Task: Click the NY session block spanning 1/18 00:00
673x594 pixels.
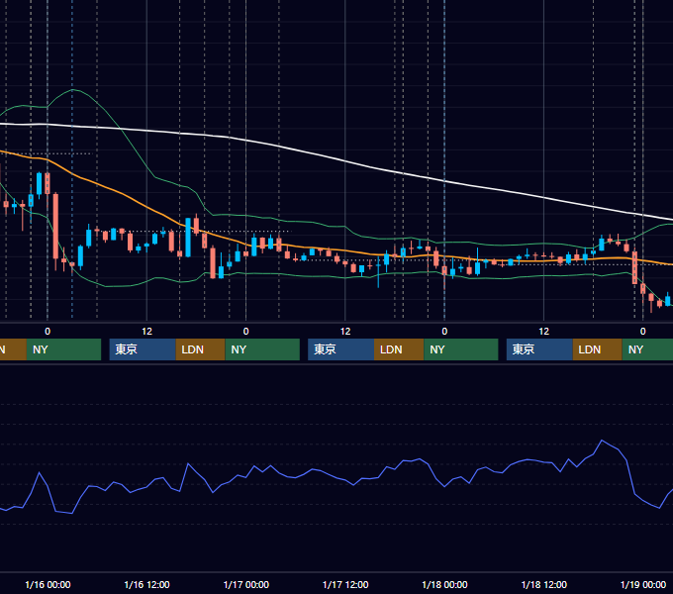Action: pyautogui.click(x=461, y=349)
